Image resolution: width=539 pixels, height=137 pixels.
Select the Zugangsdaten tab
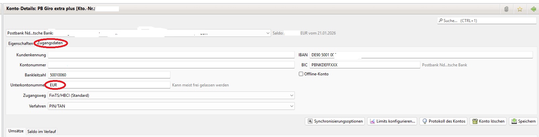point(50,43)
